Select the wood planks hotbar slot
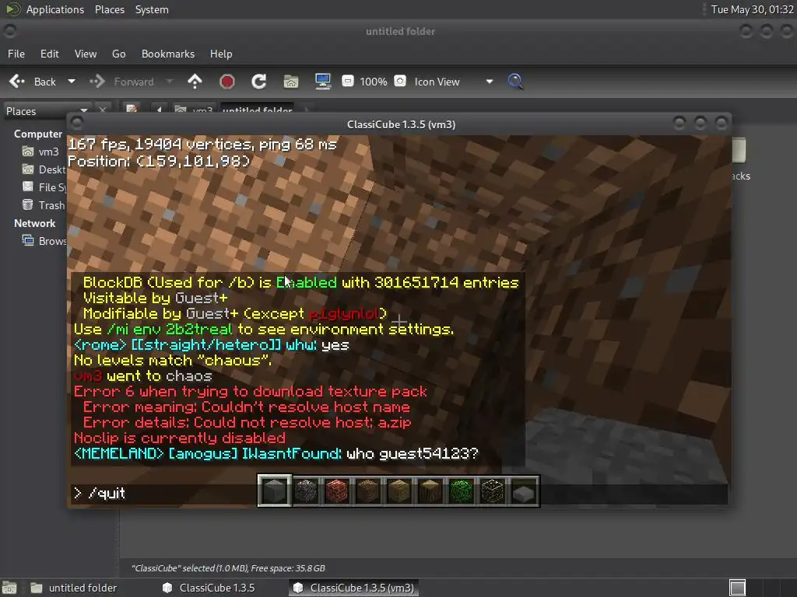 coord(399,491)
